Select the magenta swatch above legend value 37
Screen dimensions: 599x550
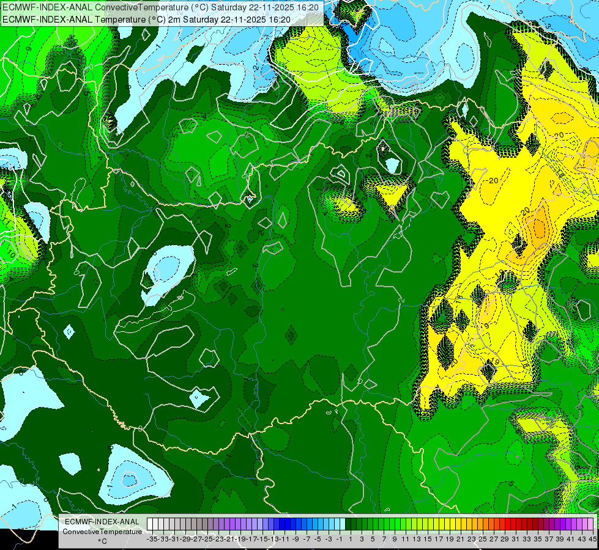click(x=546, y=524)
